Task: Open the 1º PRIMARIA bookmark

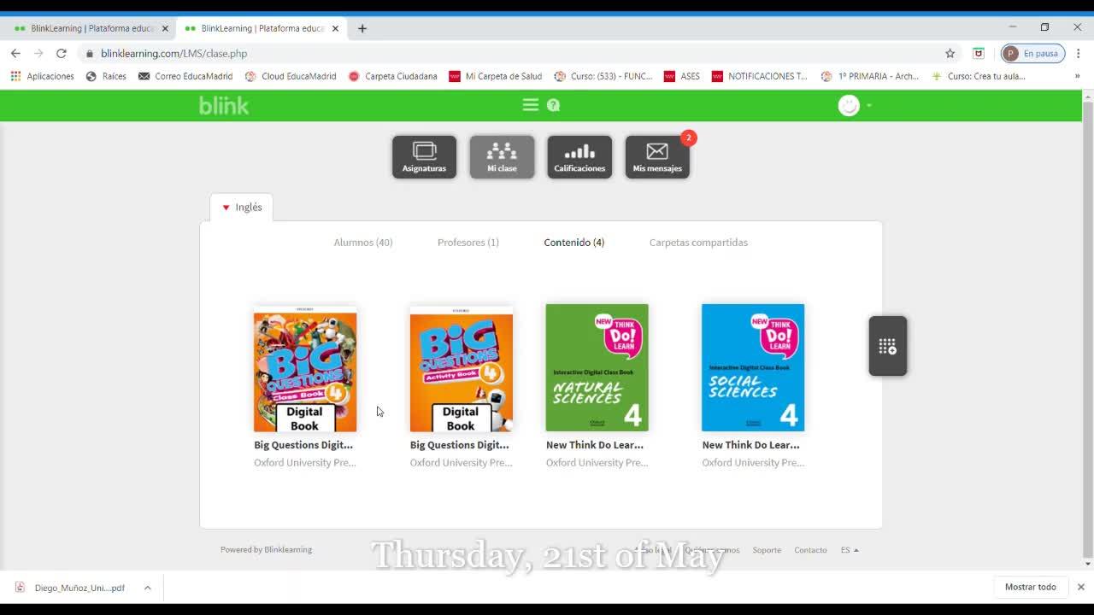Action: pos(870,76)
